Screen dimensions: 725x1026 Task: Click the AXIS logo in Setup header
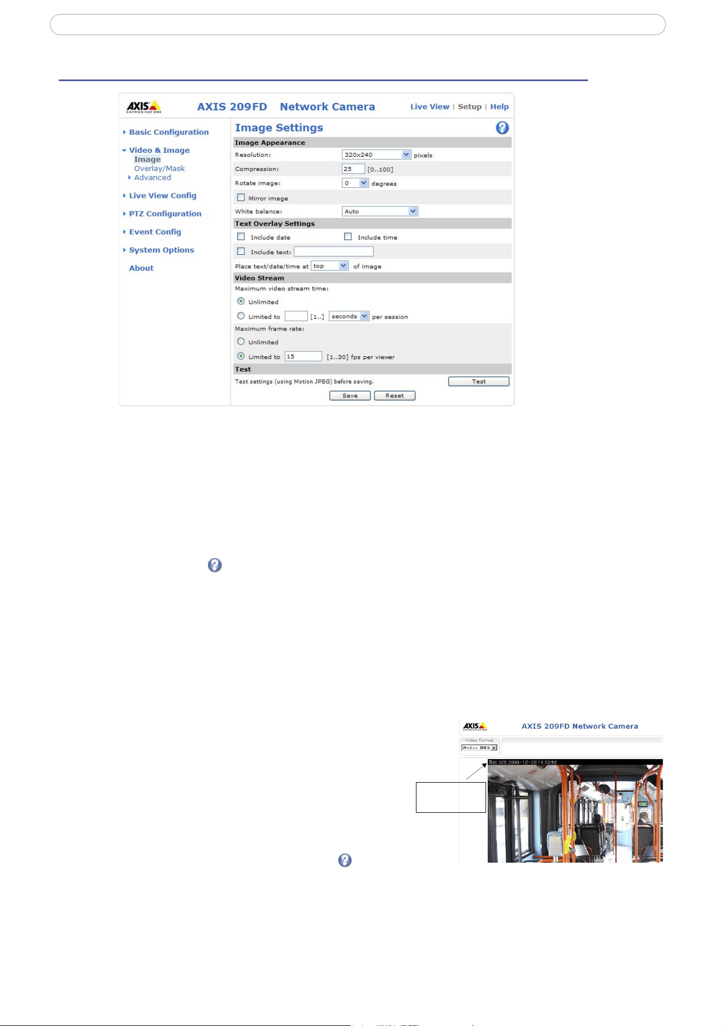[144, 106]
